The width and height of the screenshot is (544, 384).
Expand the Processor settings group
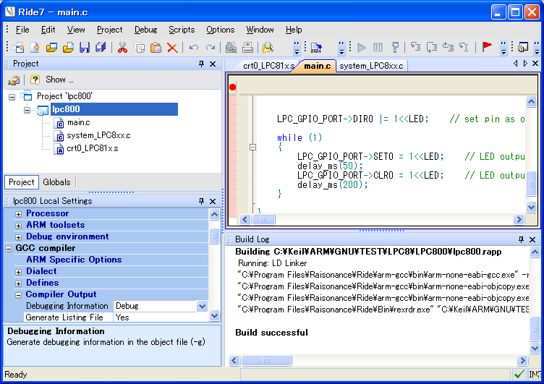(x=18, y=214)
